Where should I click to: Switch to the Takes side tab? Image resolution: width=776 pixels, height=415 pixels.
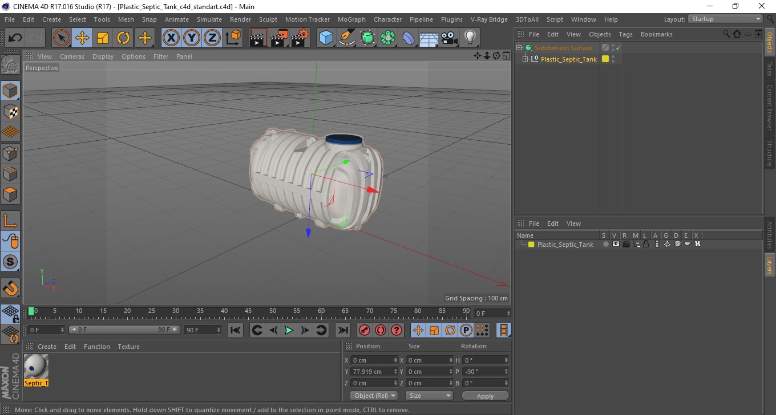(x=769, y=68)
